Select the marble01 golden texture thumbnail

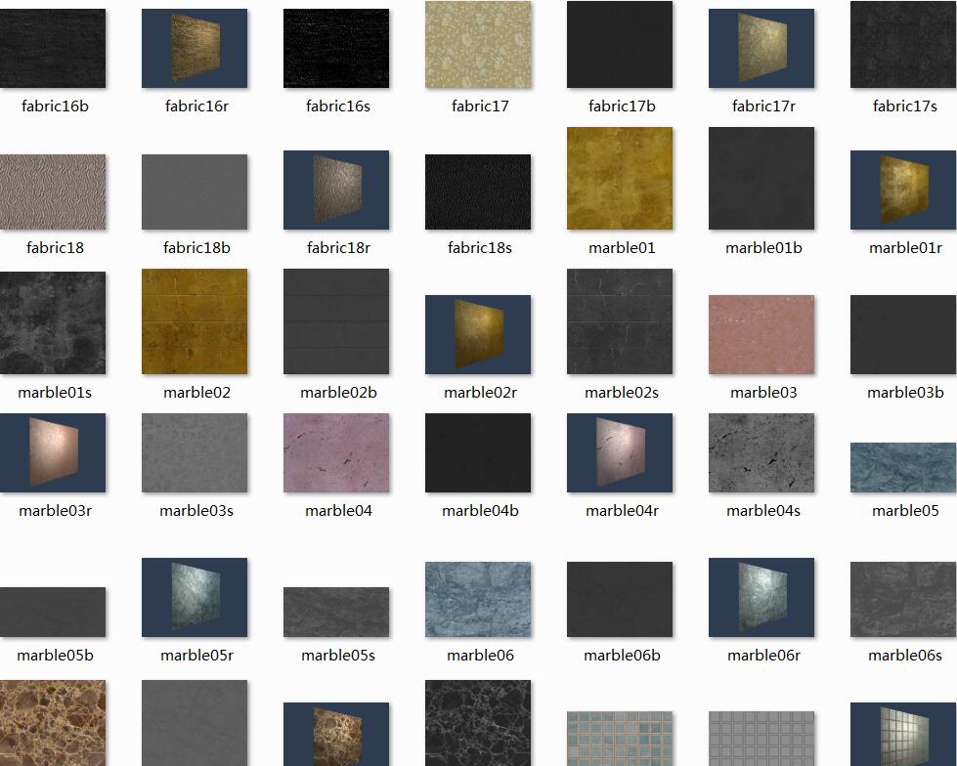pyautogui.click(x=620, y=178)
